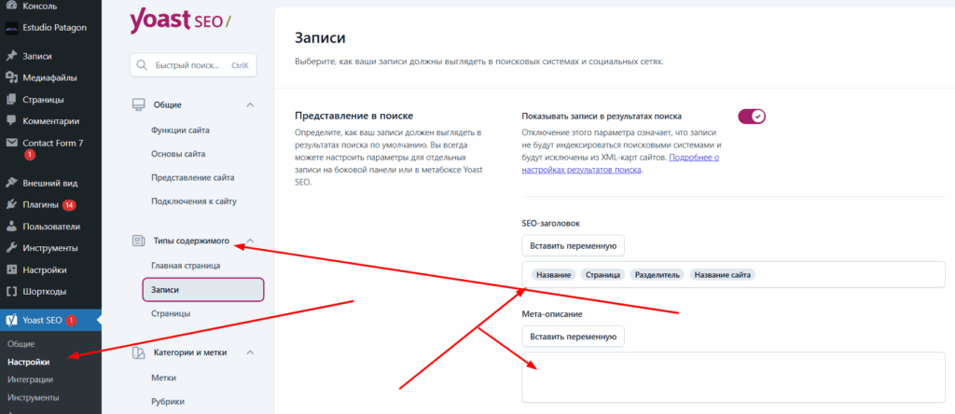The height and width of the screenshot is (414, 955).
Task: Click the pin icon beside Записи menu
Action: point(10,56)
